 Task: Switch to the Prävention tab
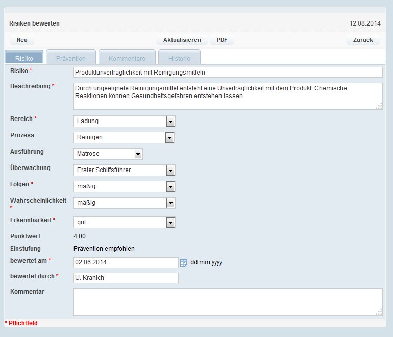tap(71, 58)
